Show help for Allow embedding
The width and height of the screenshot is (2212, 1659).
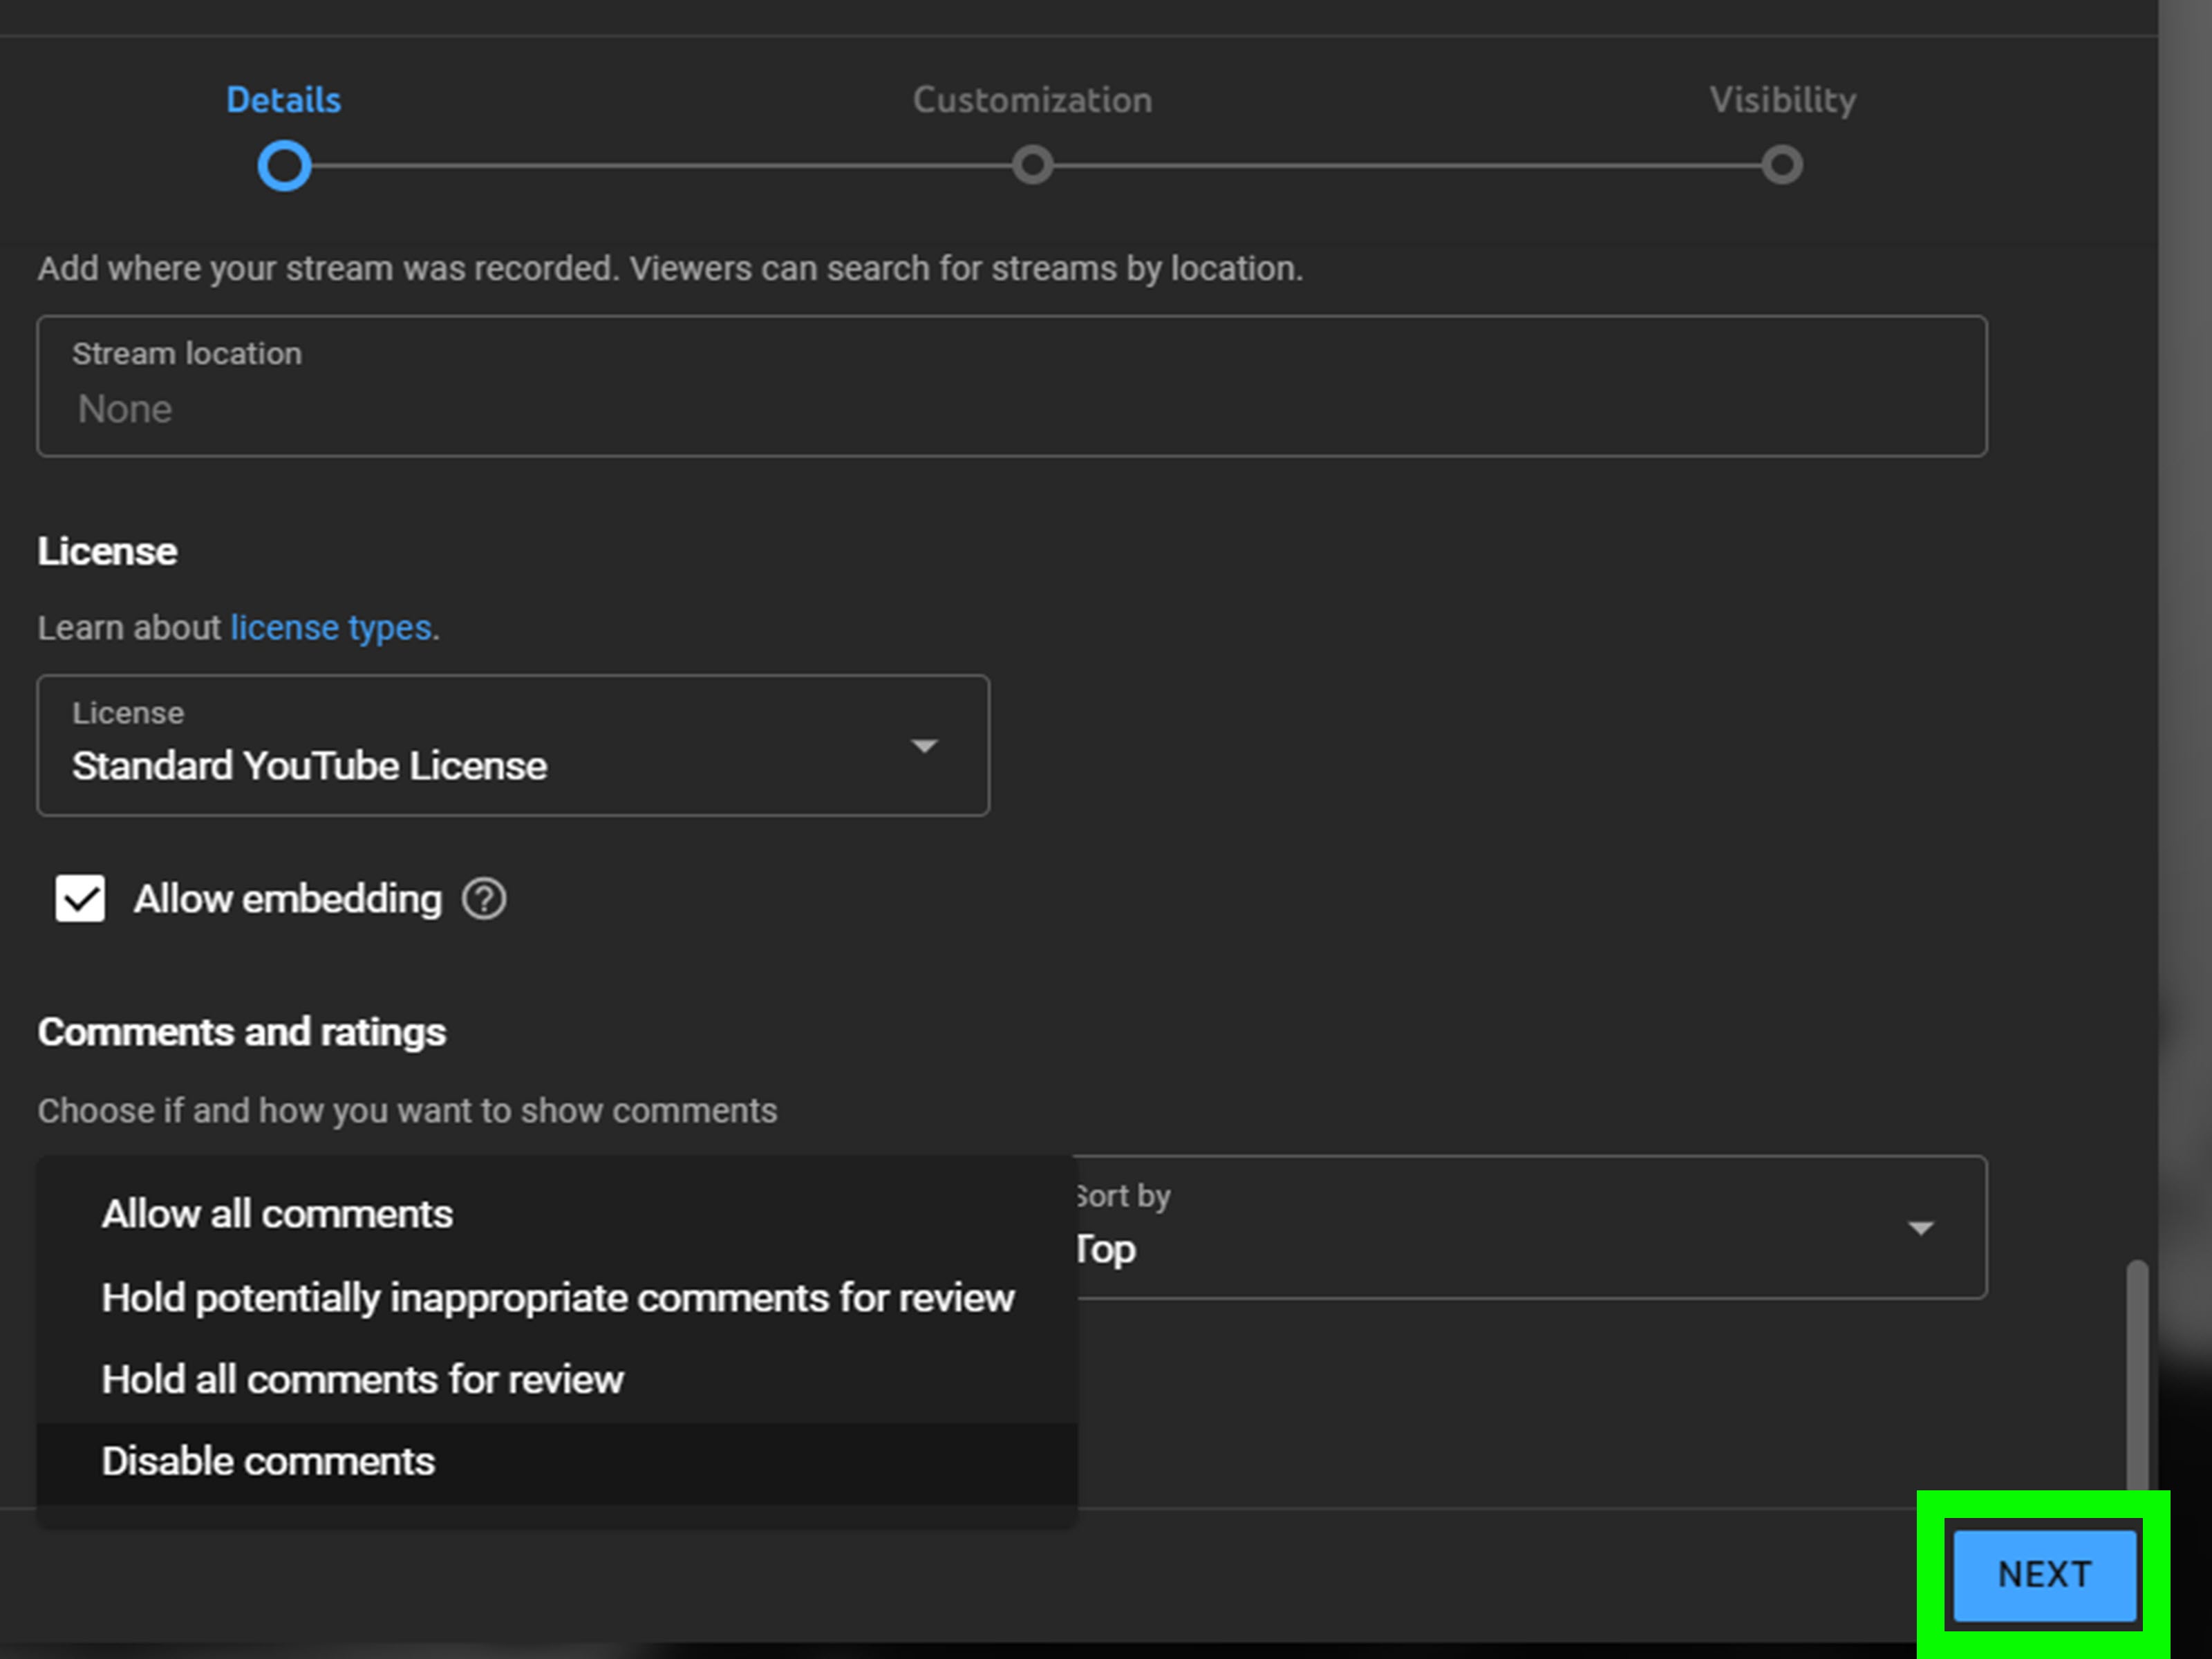pos(484,899)
